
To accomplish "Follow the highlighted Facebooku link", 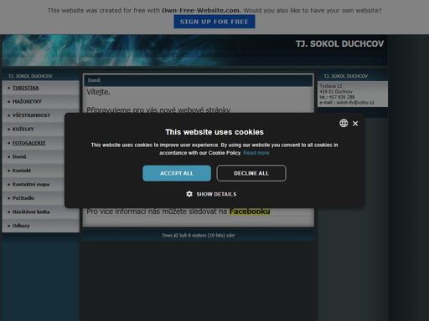I will 250,211.
